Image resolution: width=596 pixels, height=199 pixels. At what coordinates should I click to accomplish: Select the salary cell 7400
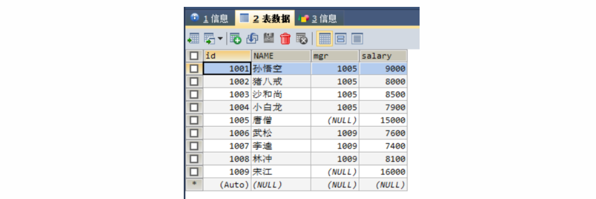pos(383,146)
